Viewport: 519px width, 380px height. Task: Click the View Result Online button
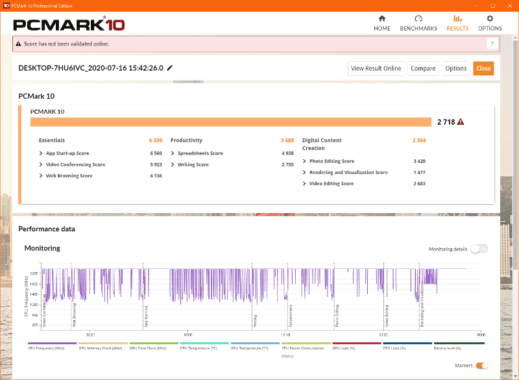(x=376, y=68)
